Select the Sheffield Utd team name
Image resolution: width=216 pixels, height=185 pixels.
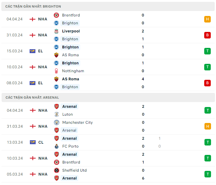[x=74, y=170]
